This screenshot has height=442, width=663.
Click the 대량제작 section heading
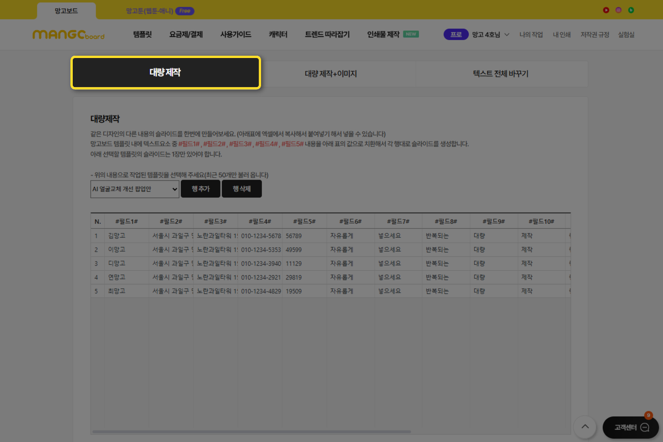(x=105, y=119)
